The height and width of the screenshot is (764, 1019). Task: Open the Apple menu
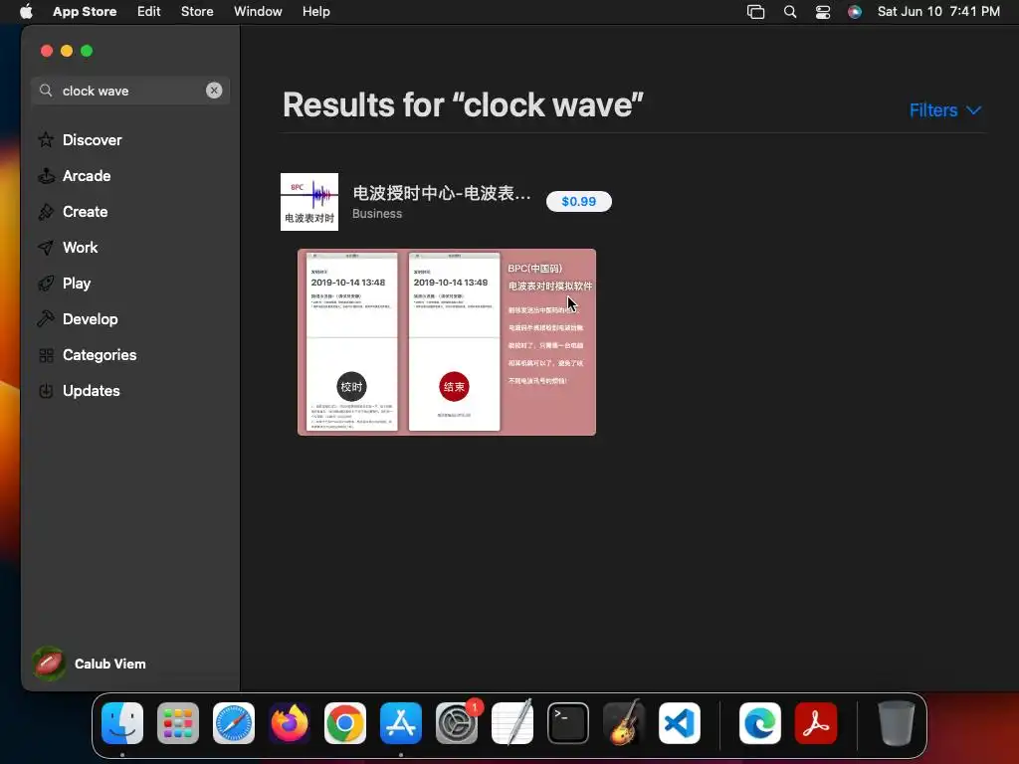(26, 12)
